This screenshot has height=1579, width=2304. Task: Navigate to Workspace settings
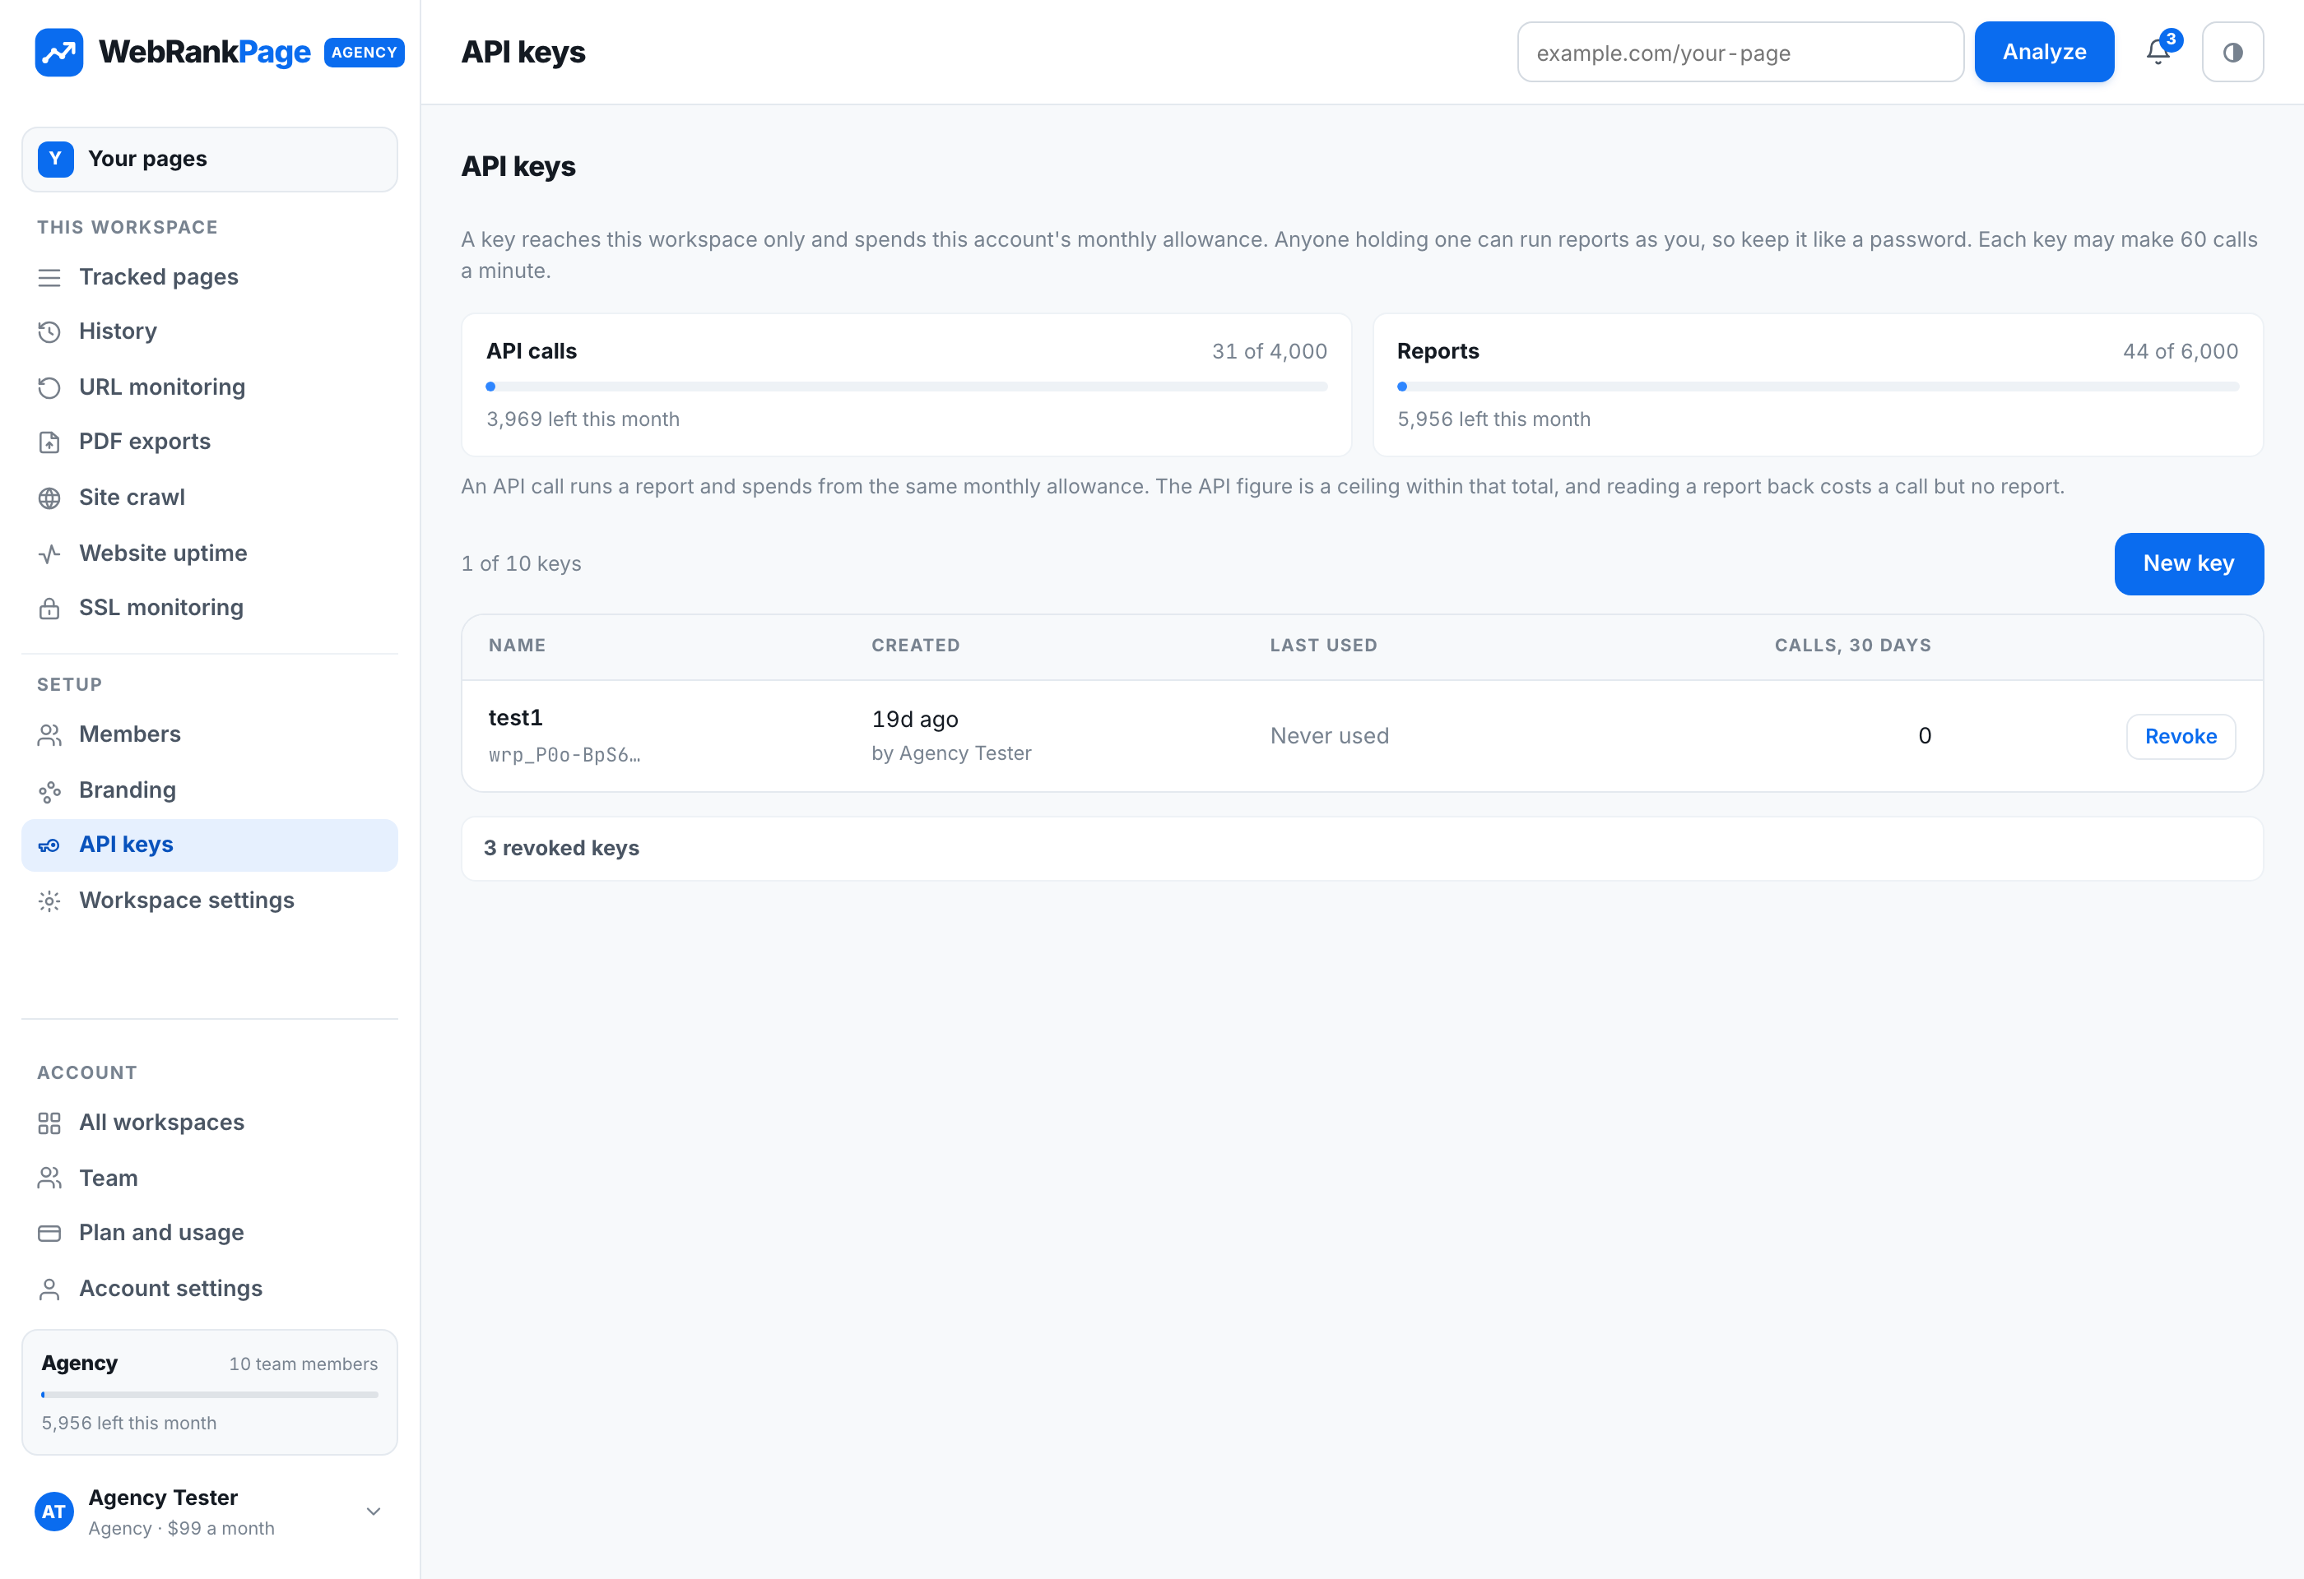209,901
